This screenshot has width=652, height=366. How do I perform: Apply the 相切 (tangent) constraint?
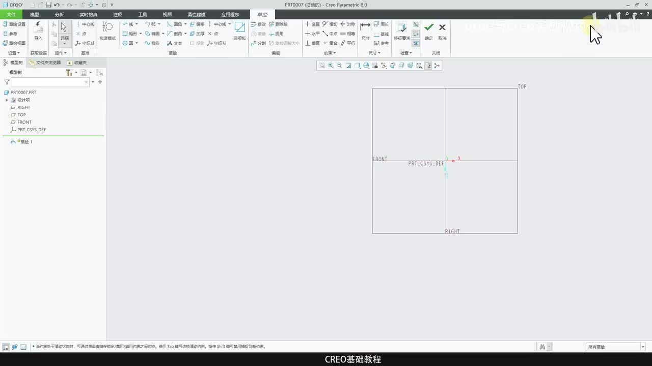pyautogui.click(x=330, y=24)
